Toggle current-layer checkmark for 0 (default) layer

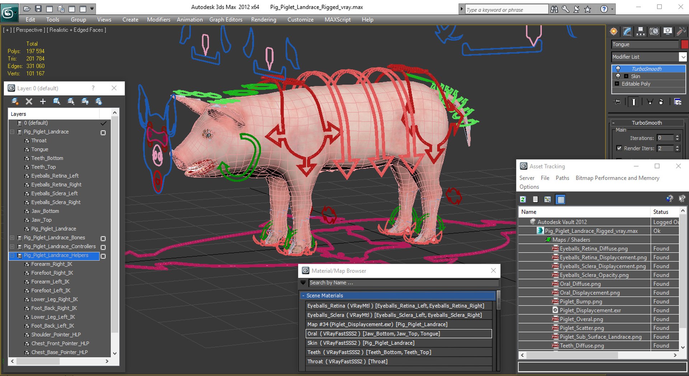(103, 123)
